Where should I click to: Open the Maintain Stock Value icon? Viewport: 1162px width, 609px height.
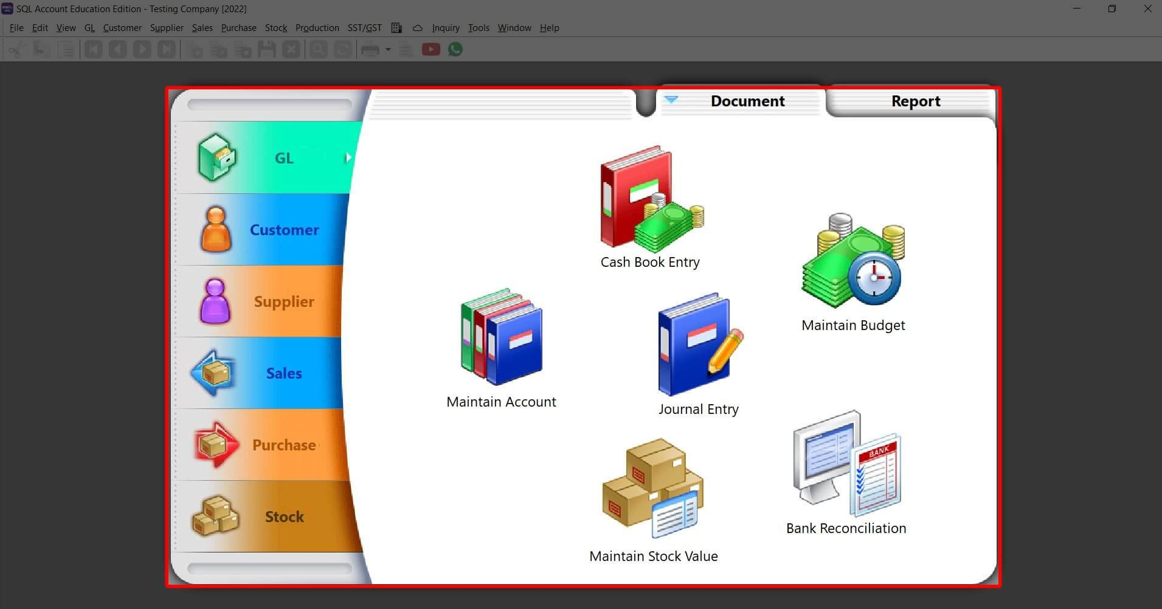[x=653, y=488]
